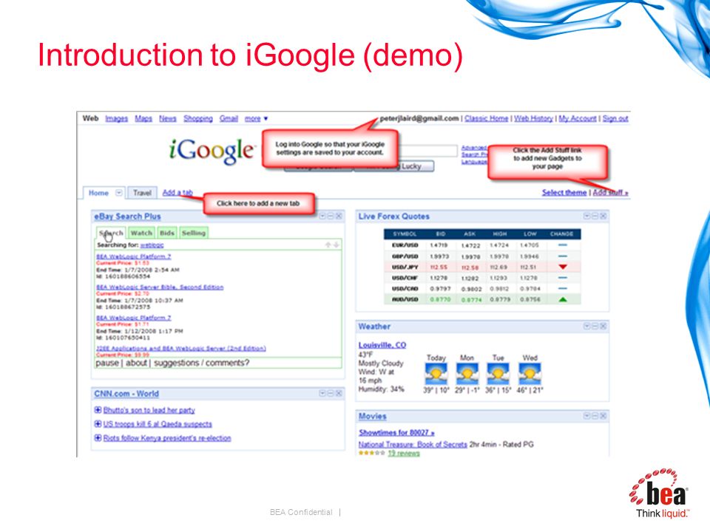Viewport: 710px width, 532px height.
Task: Open 'BEA WebLogic Server Bible, Second Edition' listing
Action: [160, 287]
